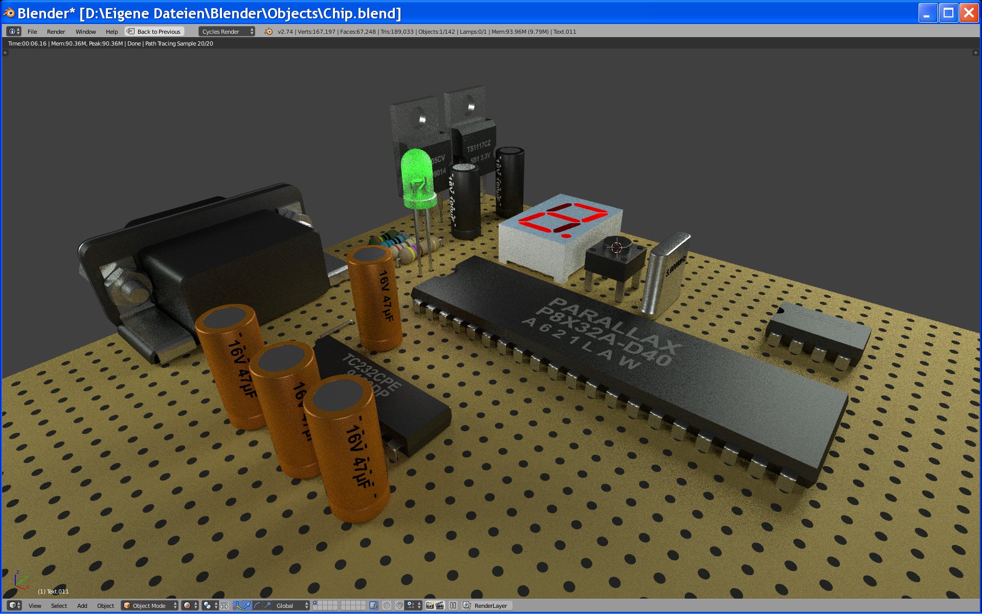The width and height of the screenshot is (982, 614).
Task: Click the OpenGL render image camera icon
Action: (x=430, y=606)
